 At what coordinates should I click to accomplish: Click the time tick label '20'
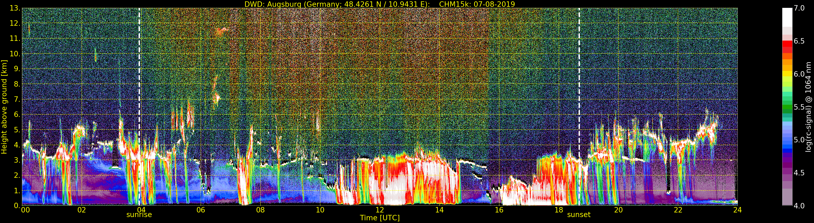pos(618,210)
